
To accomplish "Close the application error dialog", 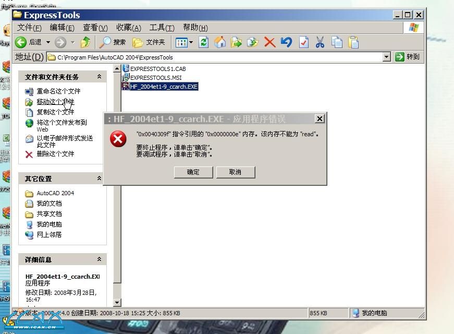I will tap(320, 118).
